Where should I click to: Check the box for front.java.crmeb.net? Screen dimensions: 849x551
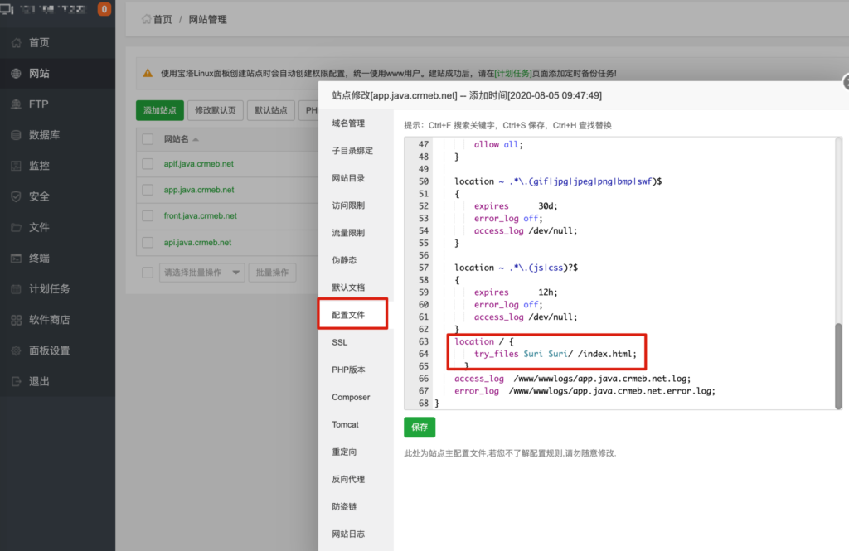[148, 215]
